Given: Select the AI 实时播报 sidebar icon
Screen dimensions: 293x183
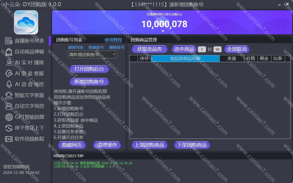Looking at the screenshot, I should [9, 63].
